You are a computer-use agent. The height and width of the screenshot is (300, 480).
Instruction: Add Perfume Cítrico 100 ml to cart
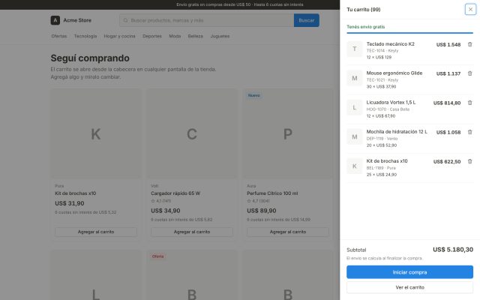coord(288,232)
